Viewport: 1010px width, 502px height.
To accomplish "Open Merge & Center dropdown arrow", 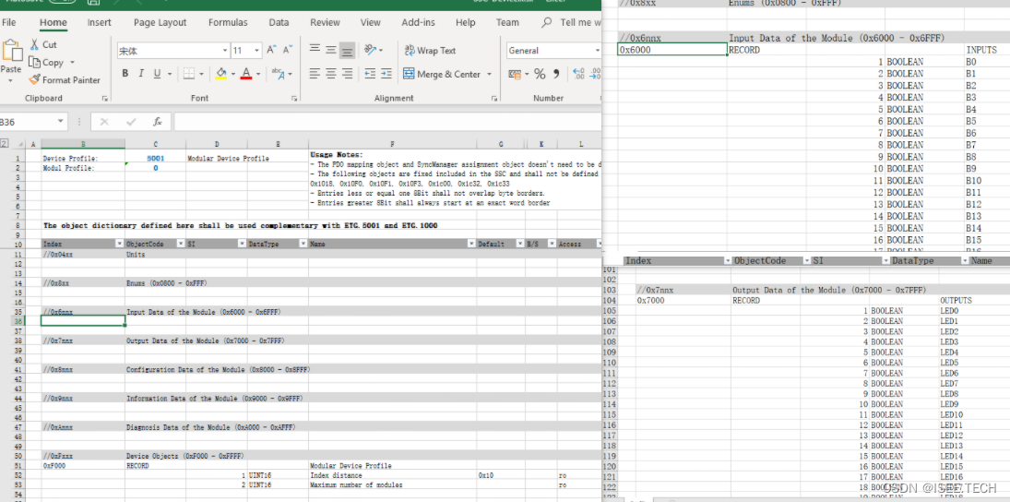I will click(489, 74).
